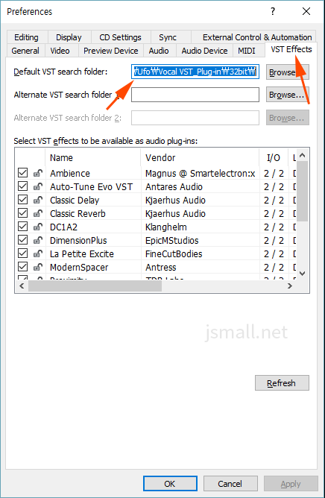The image size is (325, 498).
Task: Click the Alternate VST search folder 1 field
Action: click(x=195, y=95)
